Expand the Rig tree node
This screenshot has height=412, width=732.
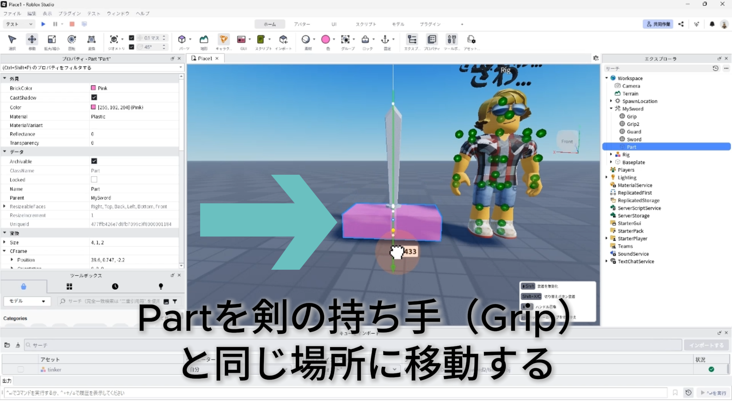611,154
